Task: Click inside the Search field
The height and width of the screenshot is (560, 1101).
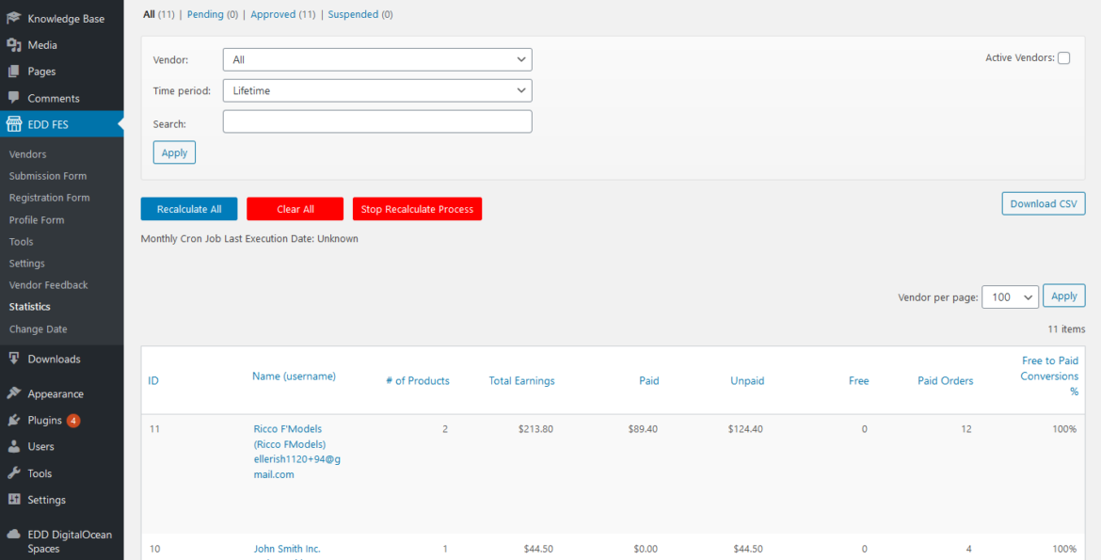Action: 376,121
